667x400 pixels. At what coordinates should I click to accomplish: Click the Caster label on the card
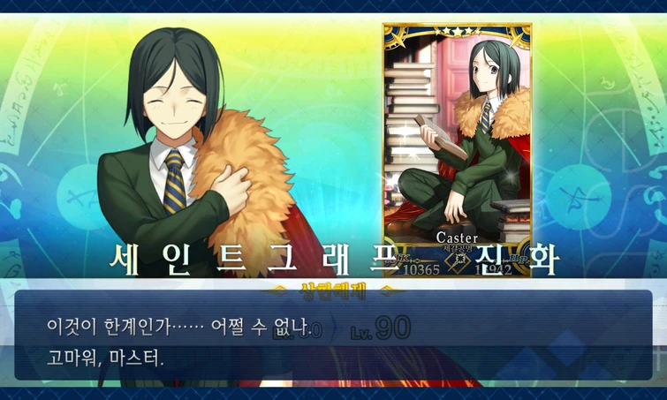pyautogui.click(x=457, y=238)
